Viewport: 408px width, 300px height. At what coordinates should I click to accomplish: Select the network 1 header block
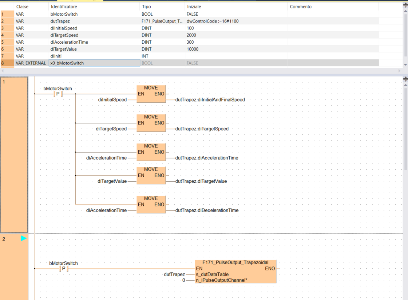point(14,155)
